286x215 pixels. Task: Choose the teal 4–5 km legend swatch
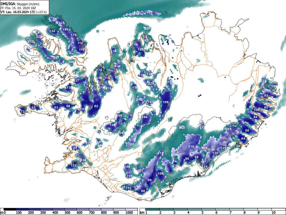coord(194,209)
